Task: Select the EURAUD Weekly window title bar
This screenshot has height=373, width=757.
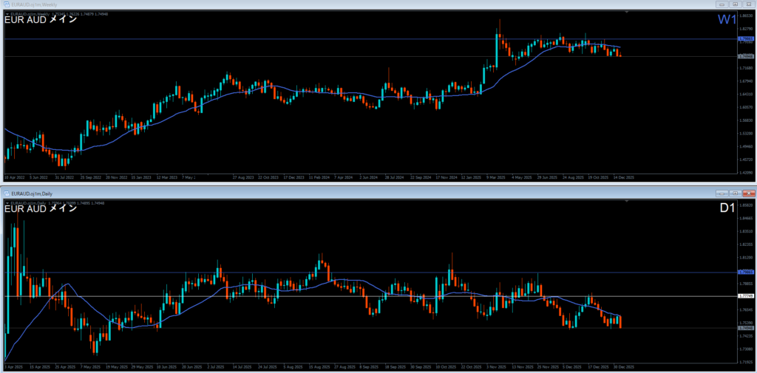Action: 296,5
